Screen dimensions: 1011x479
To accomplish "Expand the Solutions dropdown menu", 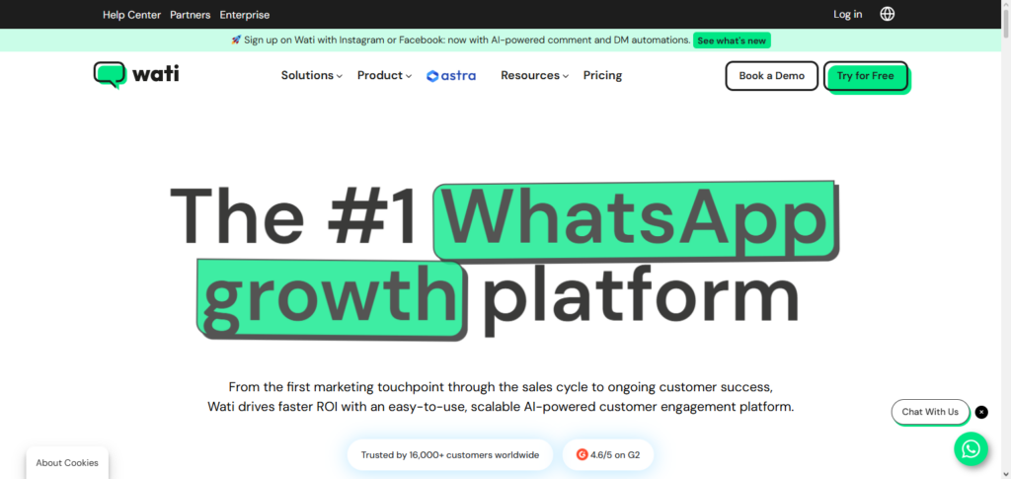I will point(311,75).
